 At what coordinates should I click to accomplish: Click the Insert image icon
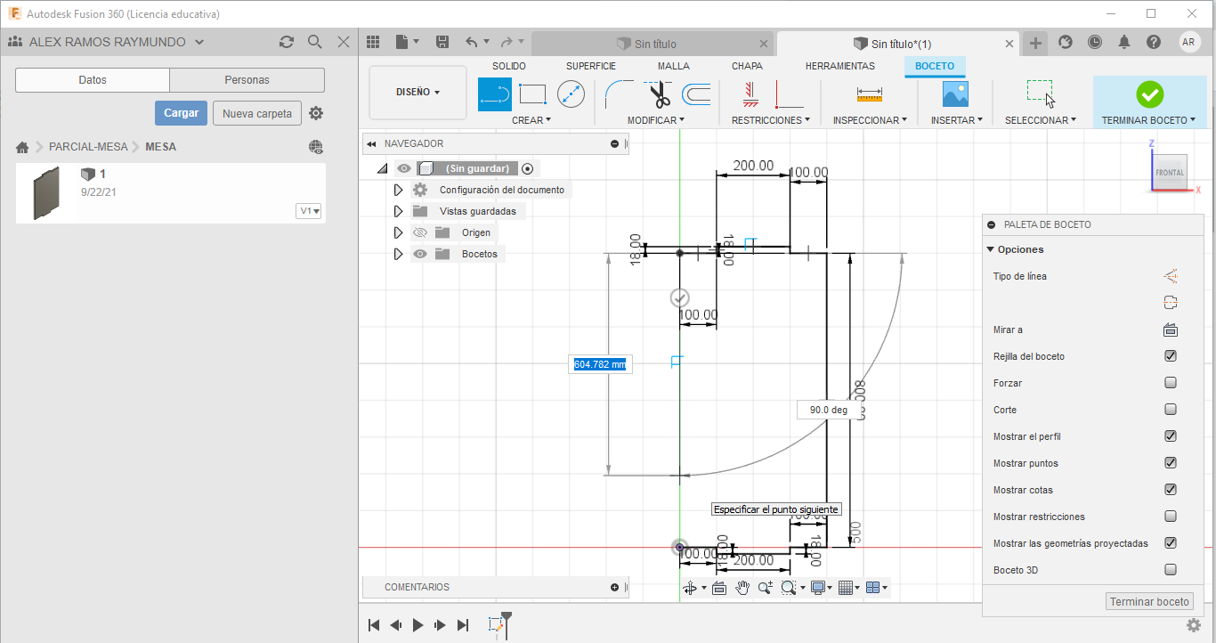click(955, 94)
